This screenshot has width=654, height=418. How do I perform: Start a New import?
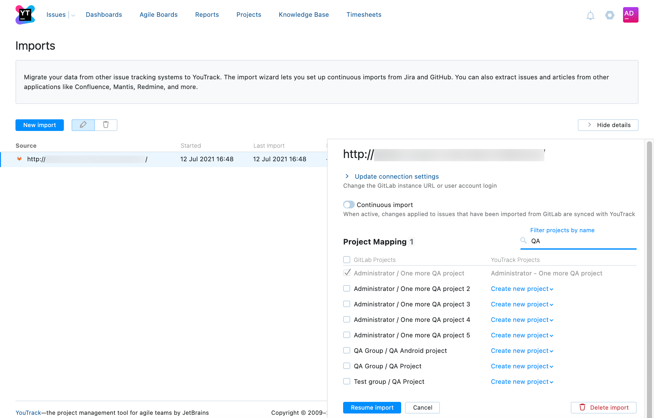tap(39, 125)
